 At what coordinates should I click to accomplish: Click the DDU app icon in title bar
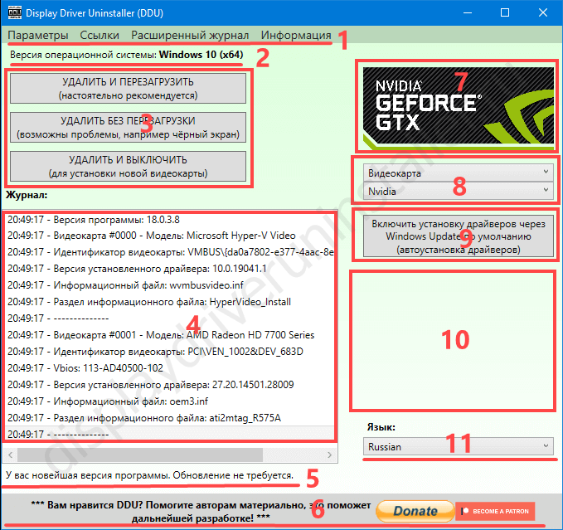point(15,12)
